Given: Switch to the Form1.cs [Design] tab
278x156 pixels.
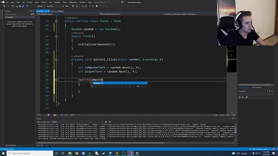Looking at the screenshot, I should [x=57, y=11].
